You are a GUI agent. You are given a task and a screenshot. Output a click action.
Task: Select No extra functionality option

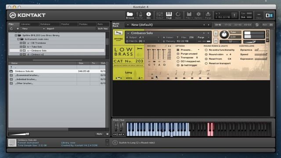tap(206, 50)
